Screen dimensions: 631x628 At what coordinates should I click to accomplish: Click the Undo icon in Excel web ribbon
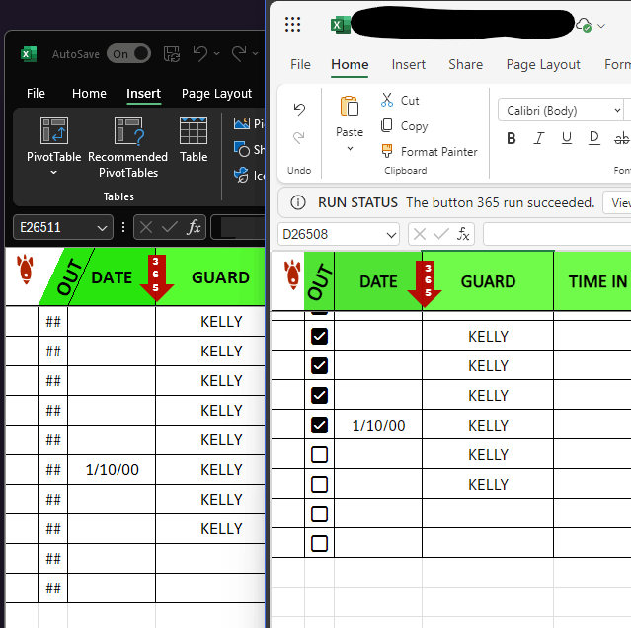299,109
